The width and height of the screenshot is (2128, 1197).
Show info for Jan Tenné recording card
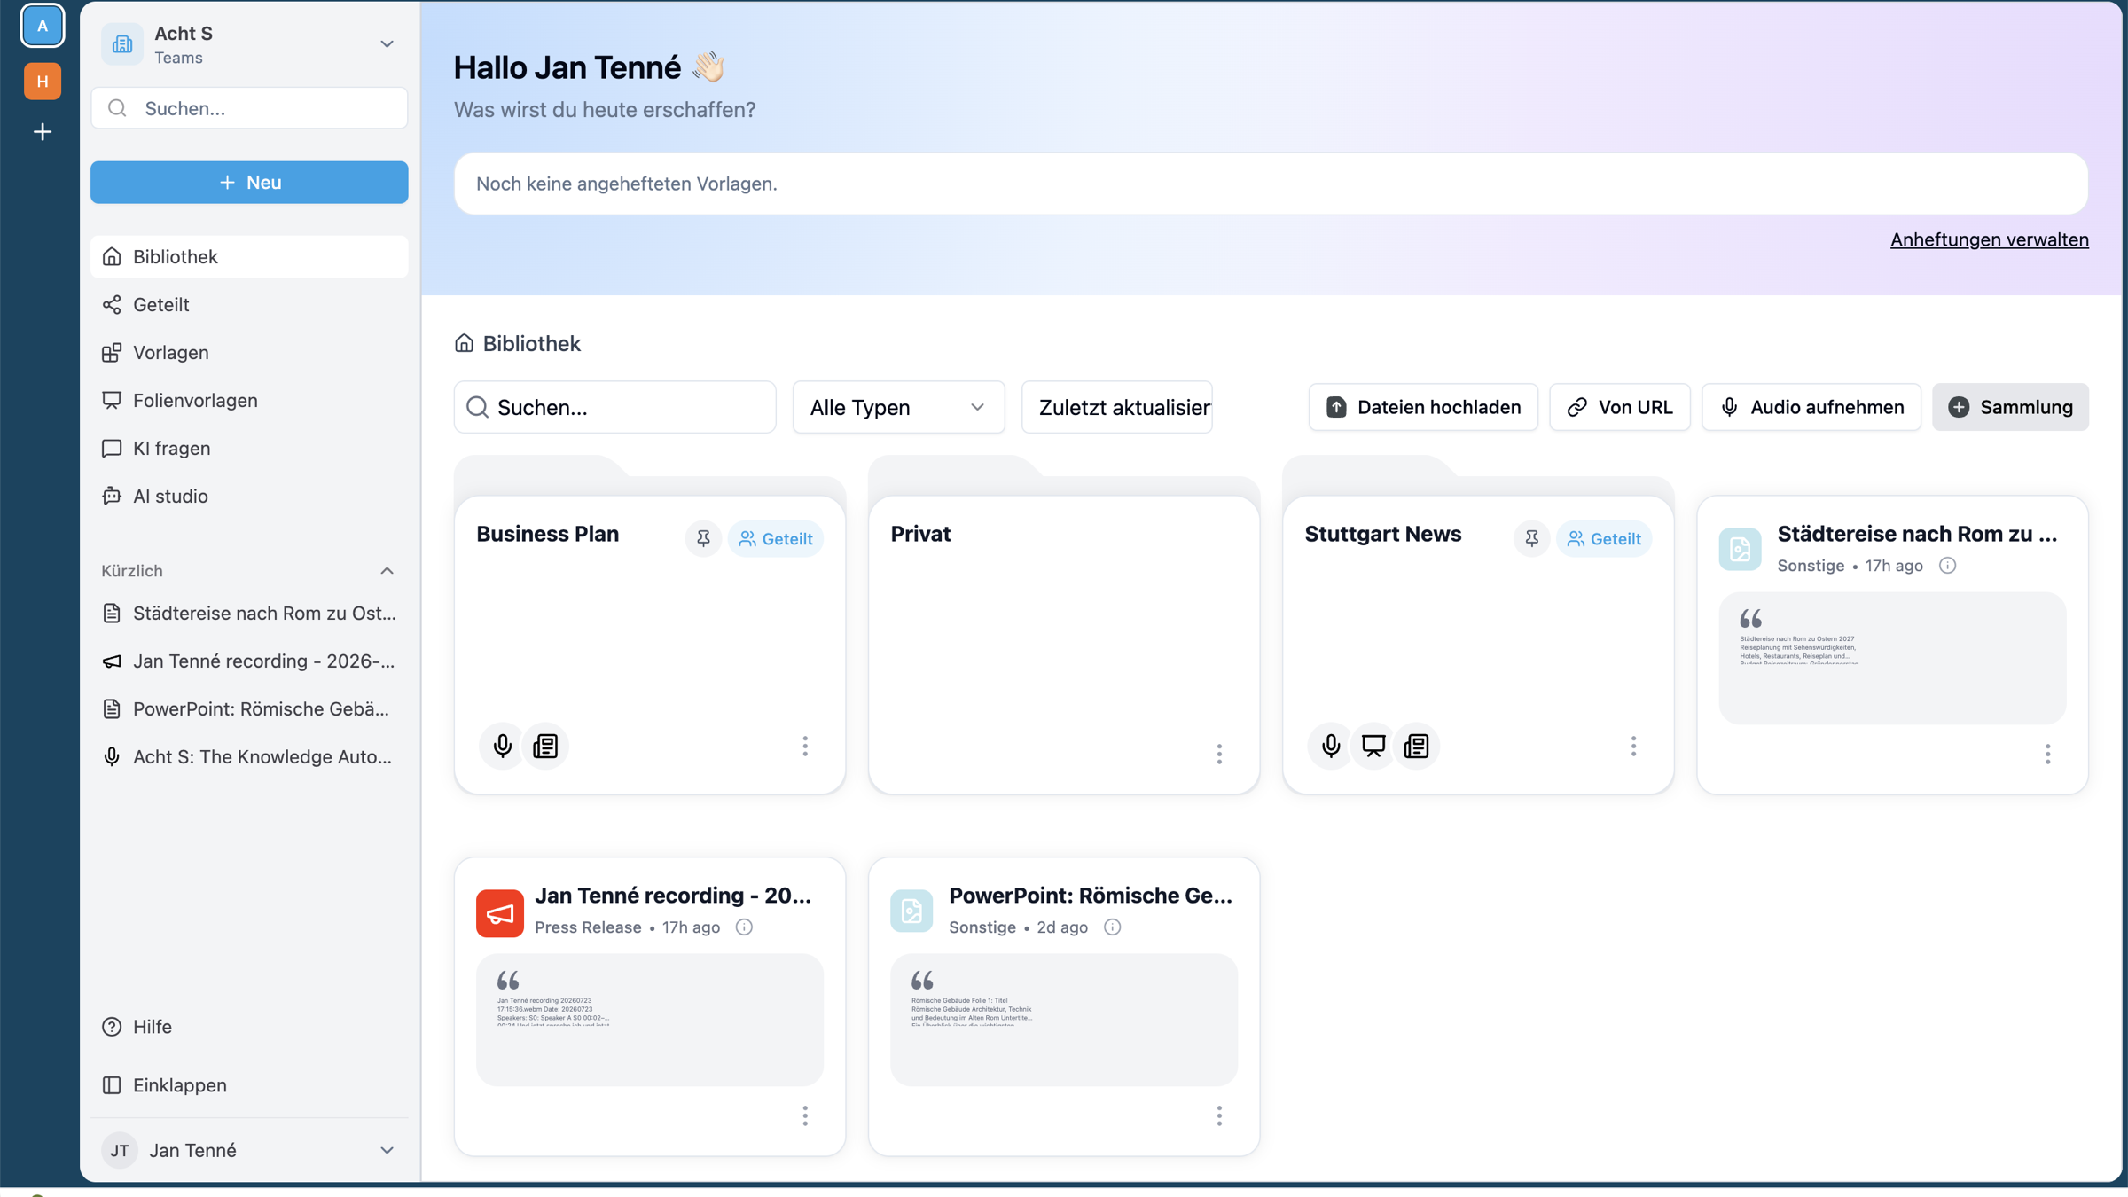pyautogui.click(x=744, y=927)
